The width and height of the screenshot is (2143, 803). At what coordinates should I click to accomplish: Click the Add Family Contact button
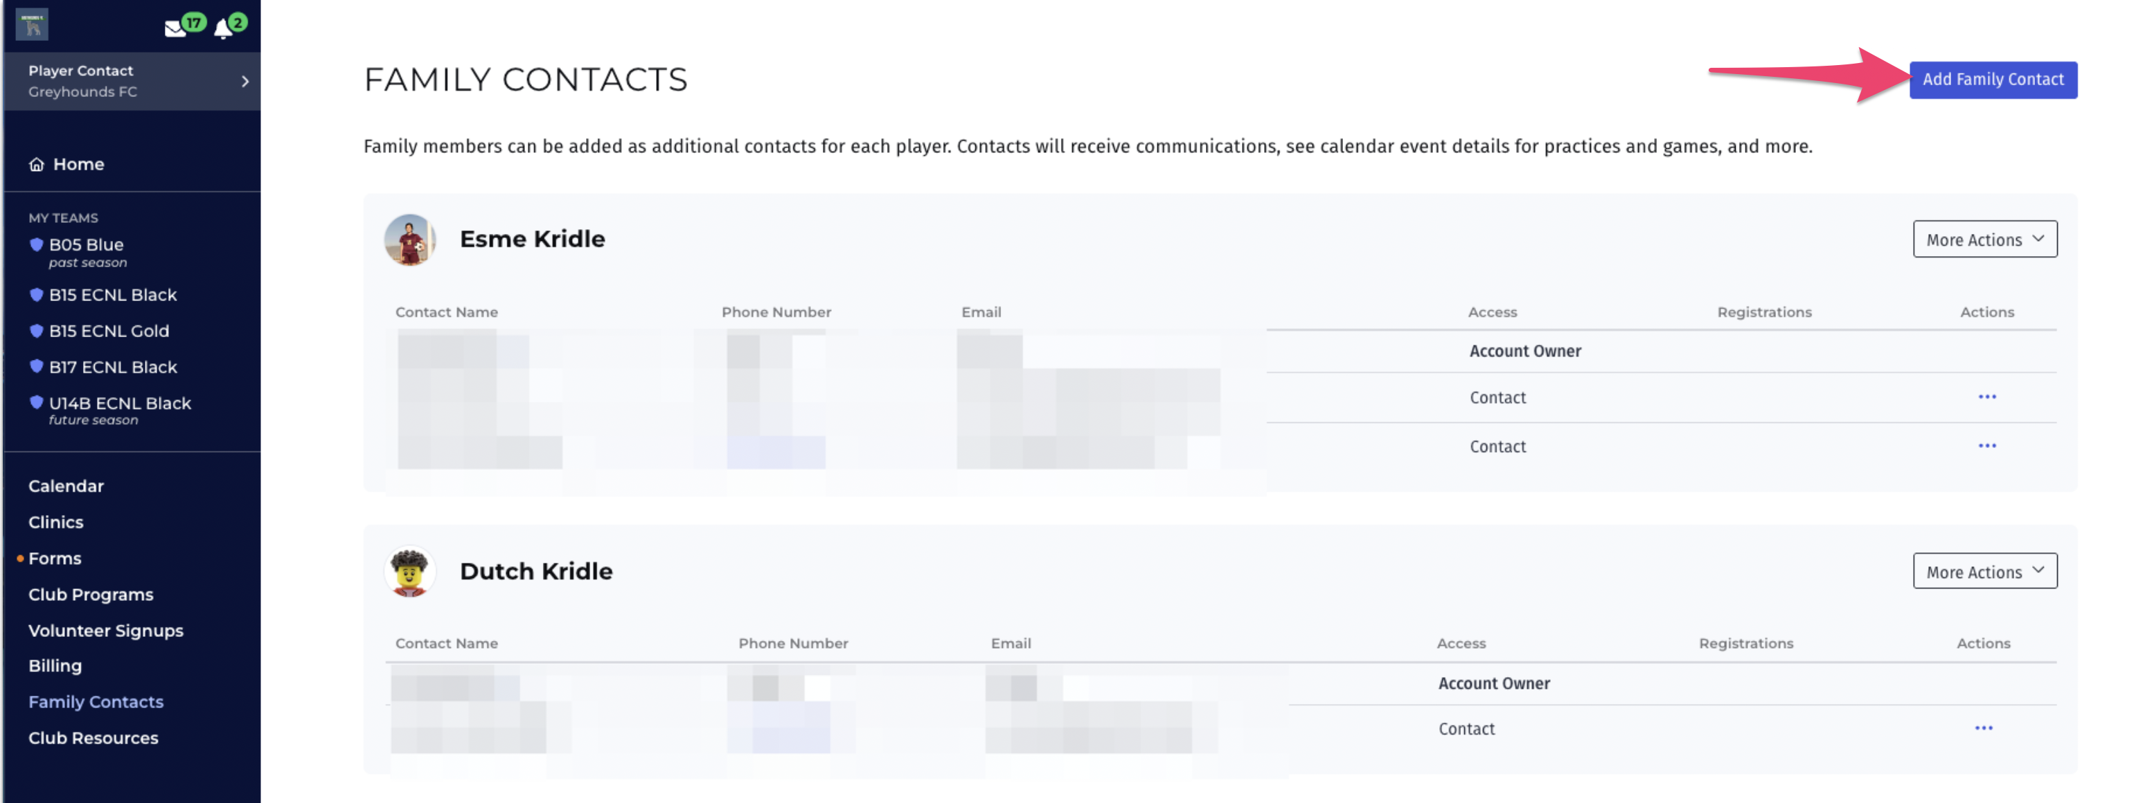(1993, 80)
